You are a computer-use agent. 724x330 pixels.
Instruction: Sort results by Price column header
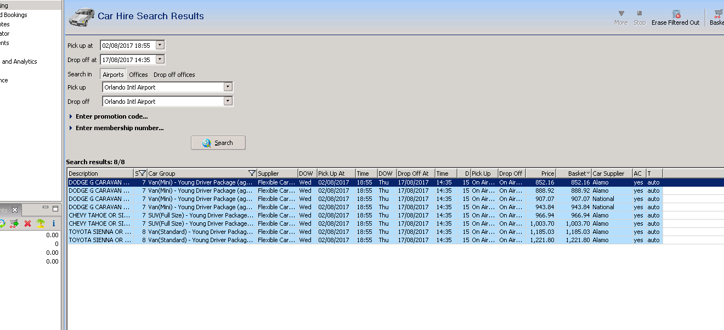coord(541,174)
